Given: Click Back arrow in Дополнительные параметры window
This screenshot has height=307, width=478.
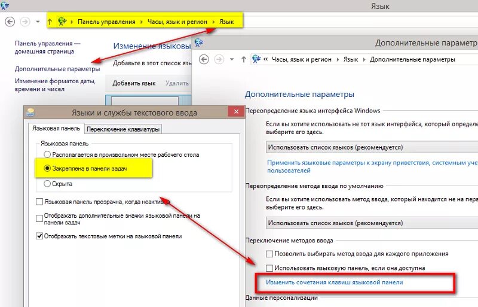Looking at the screenshot, I should click(204, 59).
